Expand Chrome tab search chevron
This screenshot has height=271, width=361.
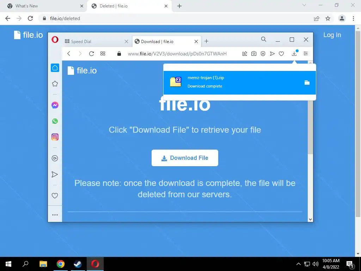click(x=304, y=5)
